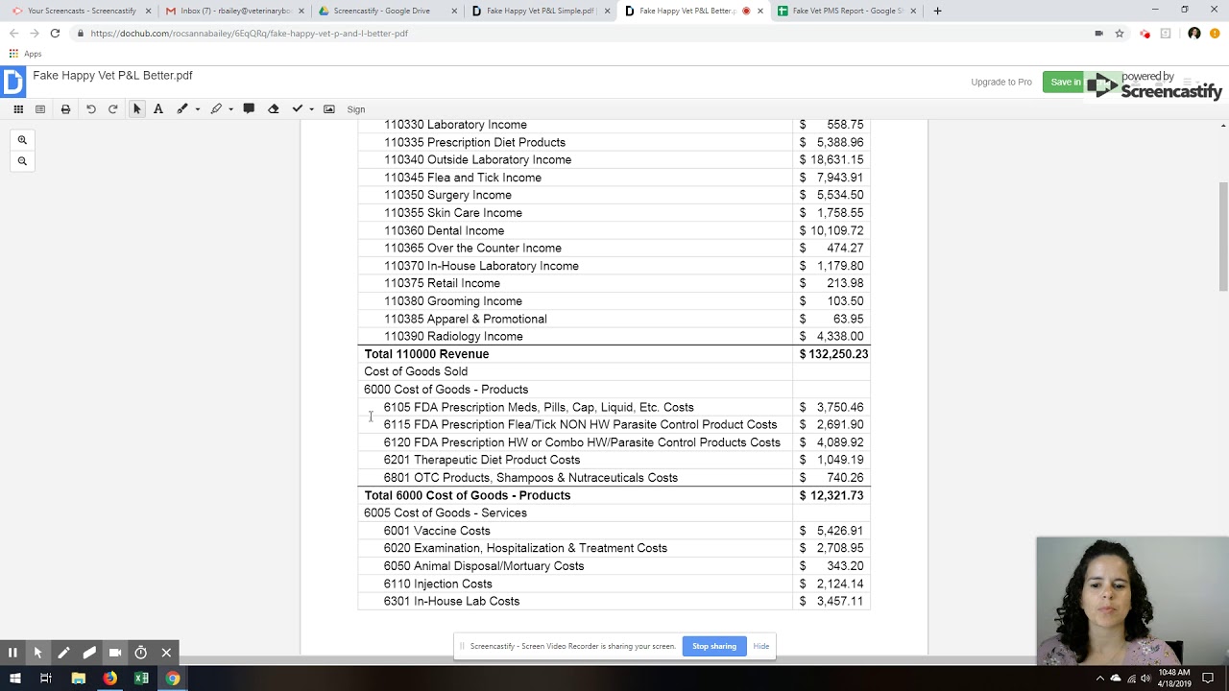Bookmark this page with star icon
The width and height of the screenshot is (1229, 691).
pos(1120,33)
